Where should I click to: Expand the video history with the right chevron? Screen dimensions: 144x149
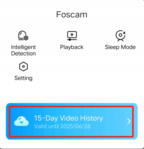click(x=129, y=121)
